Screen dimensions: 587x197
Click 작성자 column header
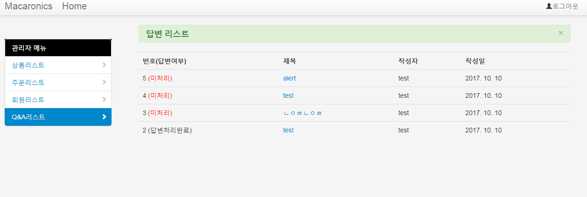tap(408, 61)
